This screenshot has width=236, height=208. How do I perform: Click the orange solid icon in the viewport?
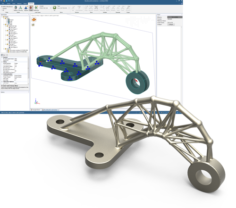pyautogui.click(x=34, y=19)
